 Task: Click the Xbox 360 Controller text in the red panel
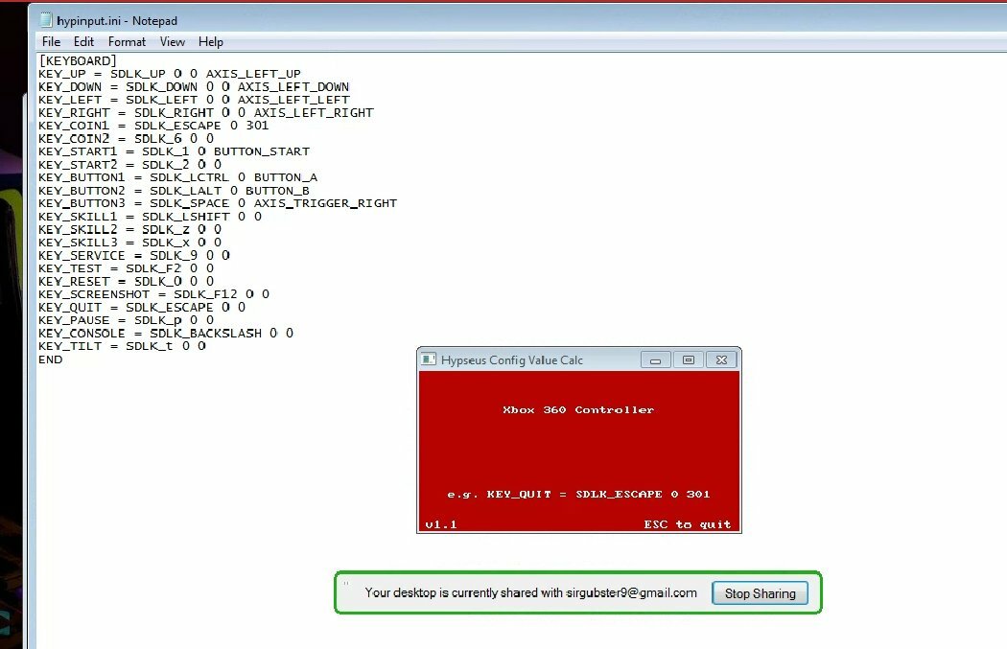click(x=577, y=410)
